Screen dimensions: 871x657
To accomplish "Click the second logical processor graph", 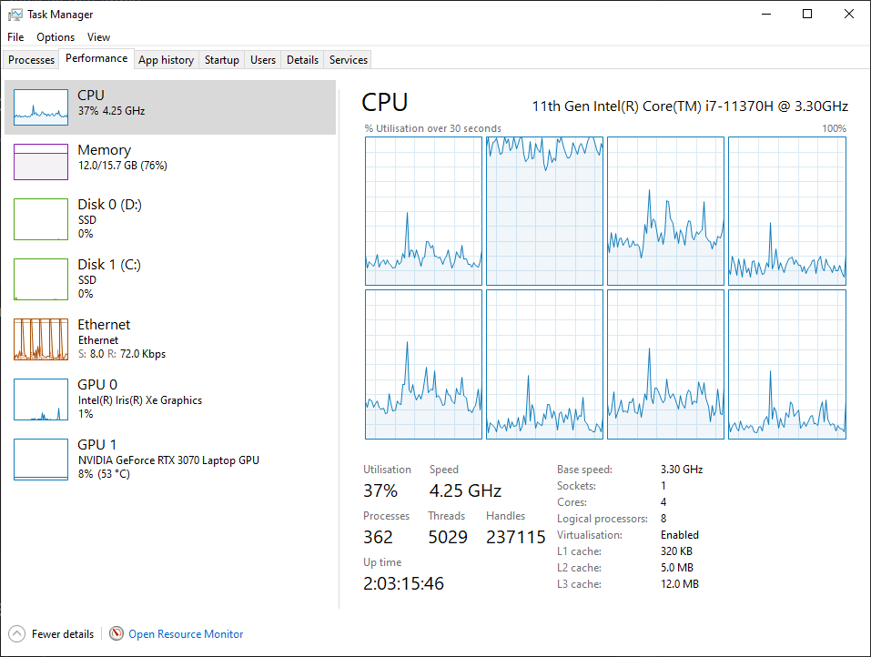I will [x=543, y=210].
